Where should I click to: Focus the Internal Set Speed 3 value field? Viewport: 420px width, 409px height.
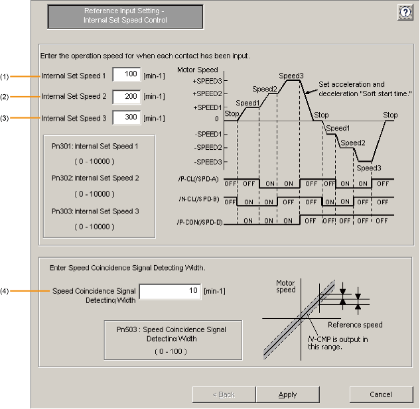[x=126, y=118]
